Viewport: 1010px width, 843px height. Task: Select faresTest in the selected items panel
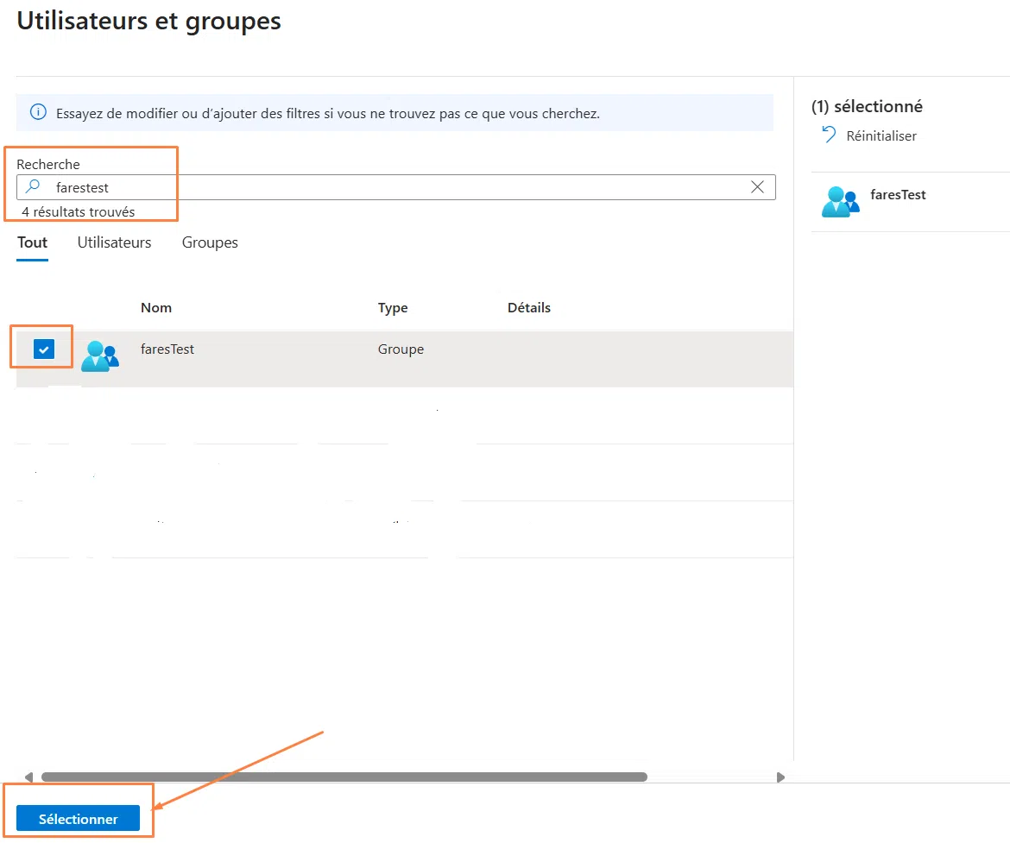pos(898,194)
